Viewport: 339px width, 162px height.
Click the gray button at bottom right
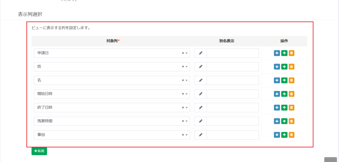[331, 160]
